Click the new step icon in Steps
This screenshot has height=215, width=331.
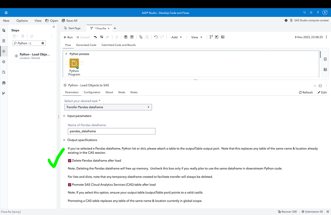click(15, 36)
